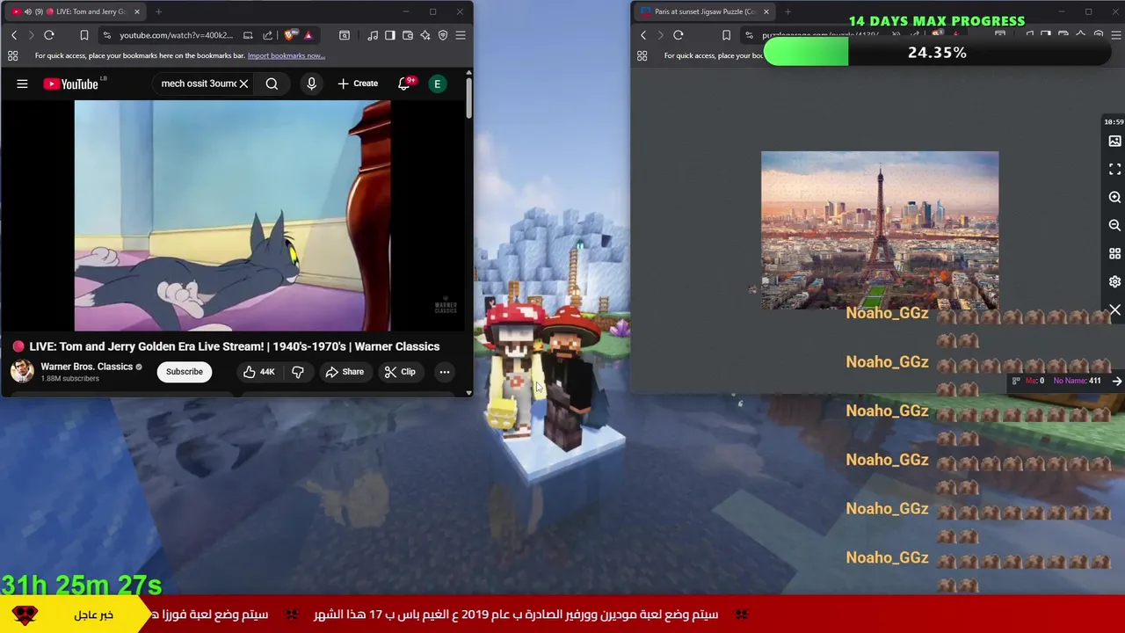
Task: Open puzzle settings gear
Action: (x=1114, y=281)
